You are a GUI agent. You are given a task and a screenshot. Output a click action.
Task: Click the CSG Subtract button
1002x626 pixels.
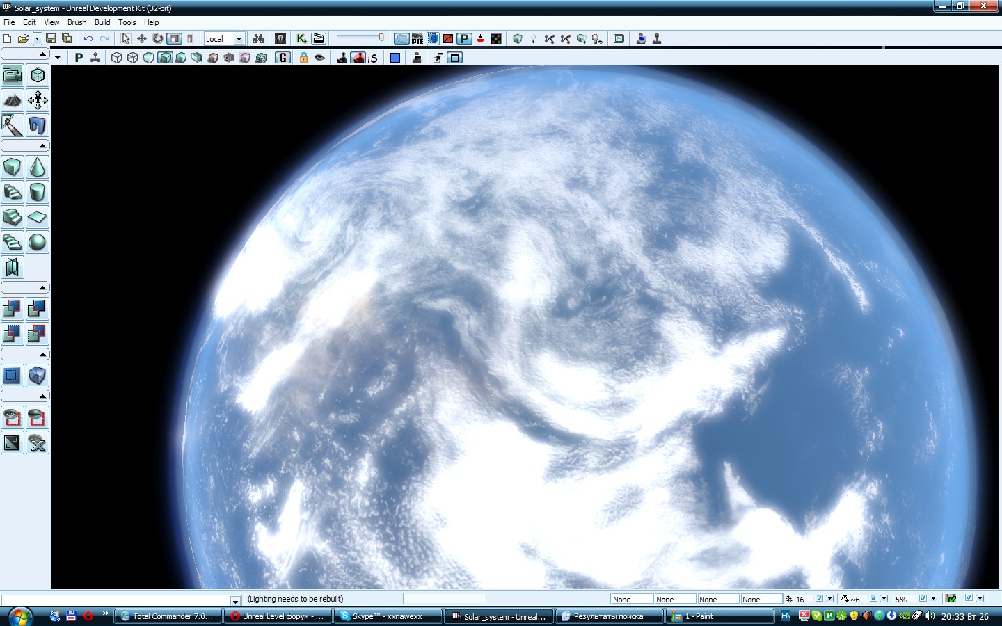click(x=38, y=309)
